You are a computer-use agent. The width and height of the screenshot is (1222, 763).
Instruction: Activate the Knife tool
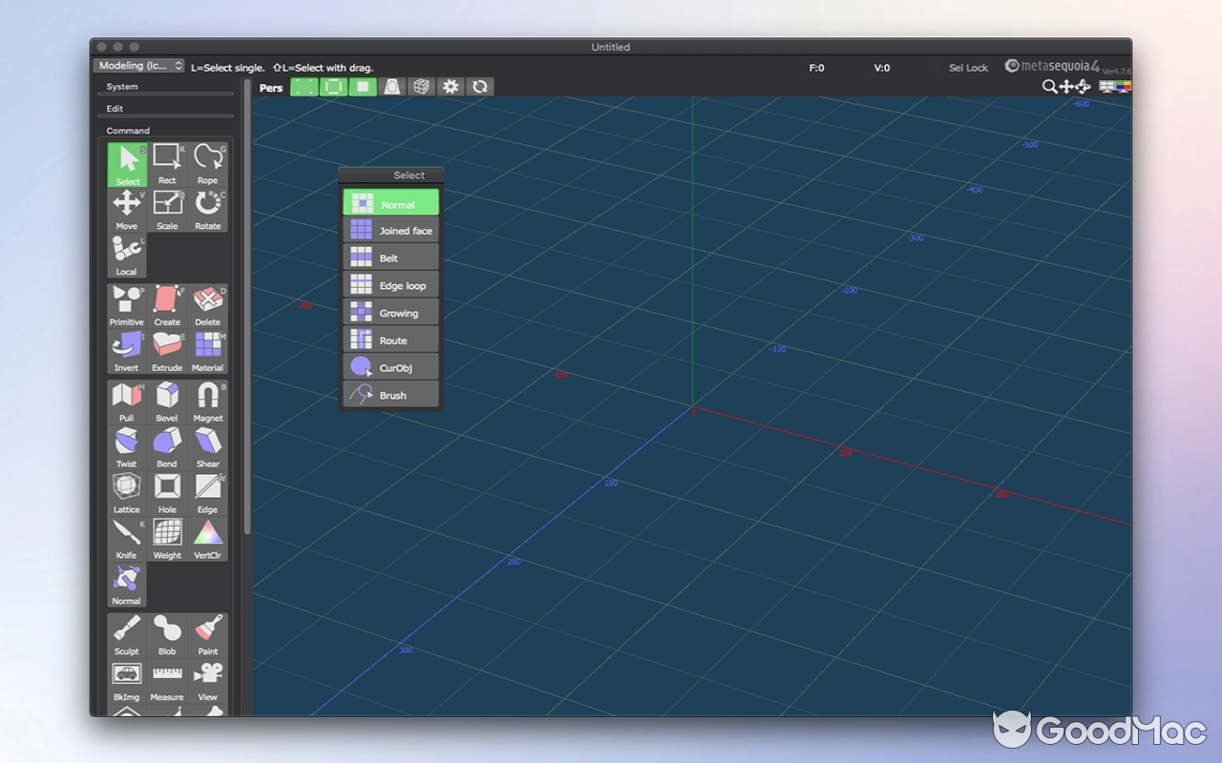pos(126,536)
